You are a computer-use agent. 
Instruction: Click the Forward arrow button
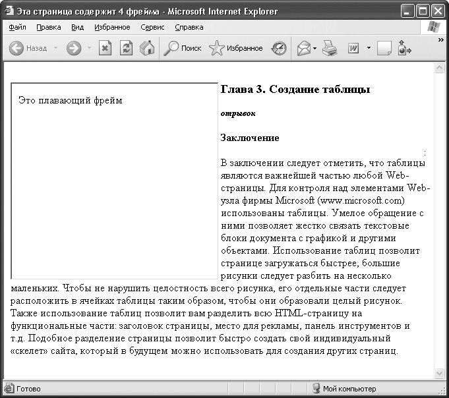pos(74,48)
